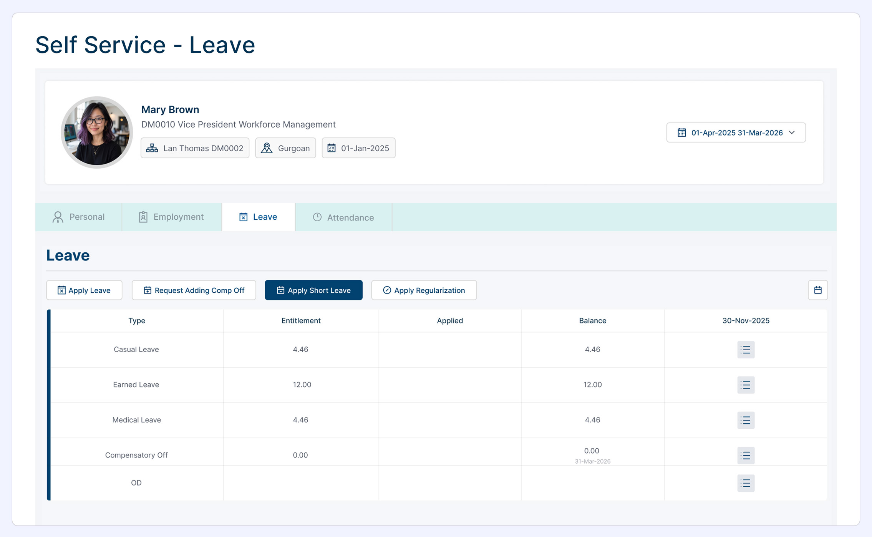This screenshot has width=872, height=537.
Task: Click chevron arrow on date range selector
Action: tap(792, 133)
